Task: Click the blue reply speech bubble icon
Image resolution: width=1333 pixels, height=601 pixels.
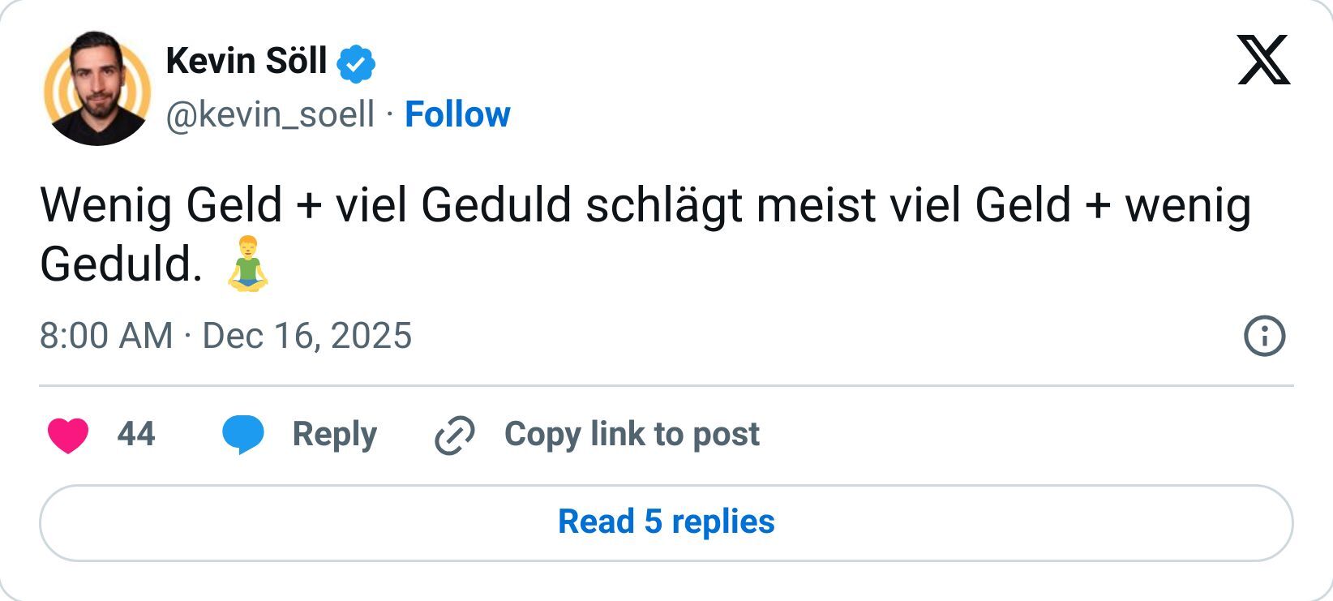Action: (246, 434)
